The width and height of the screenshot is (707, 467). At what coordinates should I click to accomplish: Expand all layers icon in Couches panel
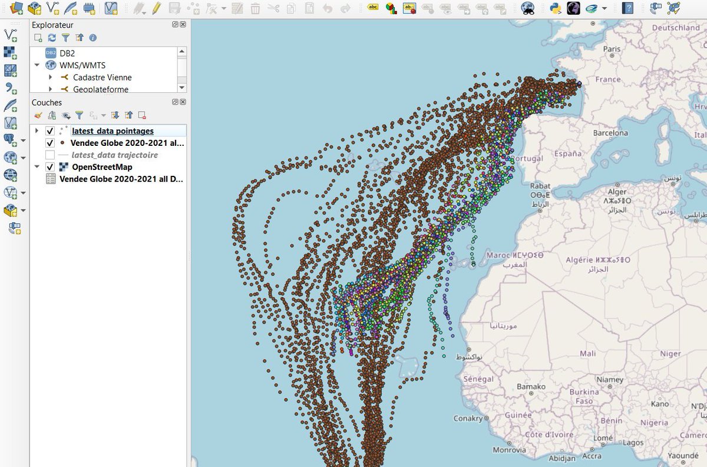(115, 115)
